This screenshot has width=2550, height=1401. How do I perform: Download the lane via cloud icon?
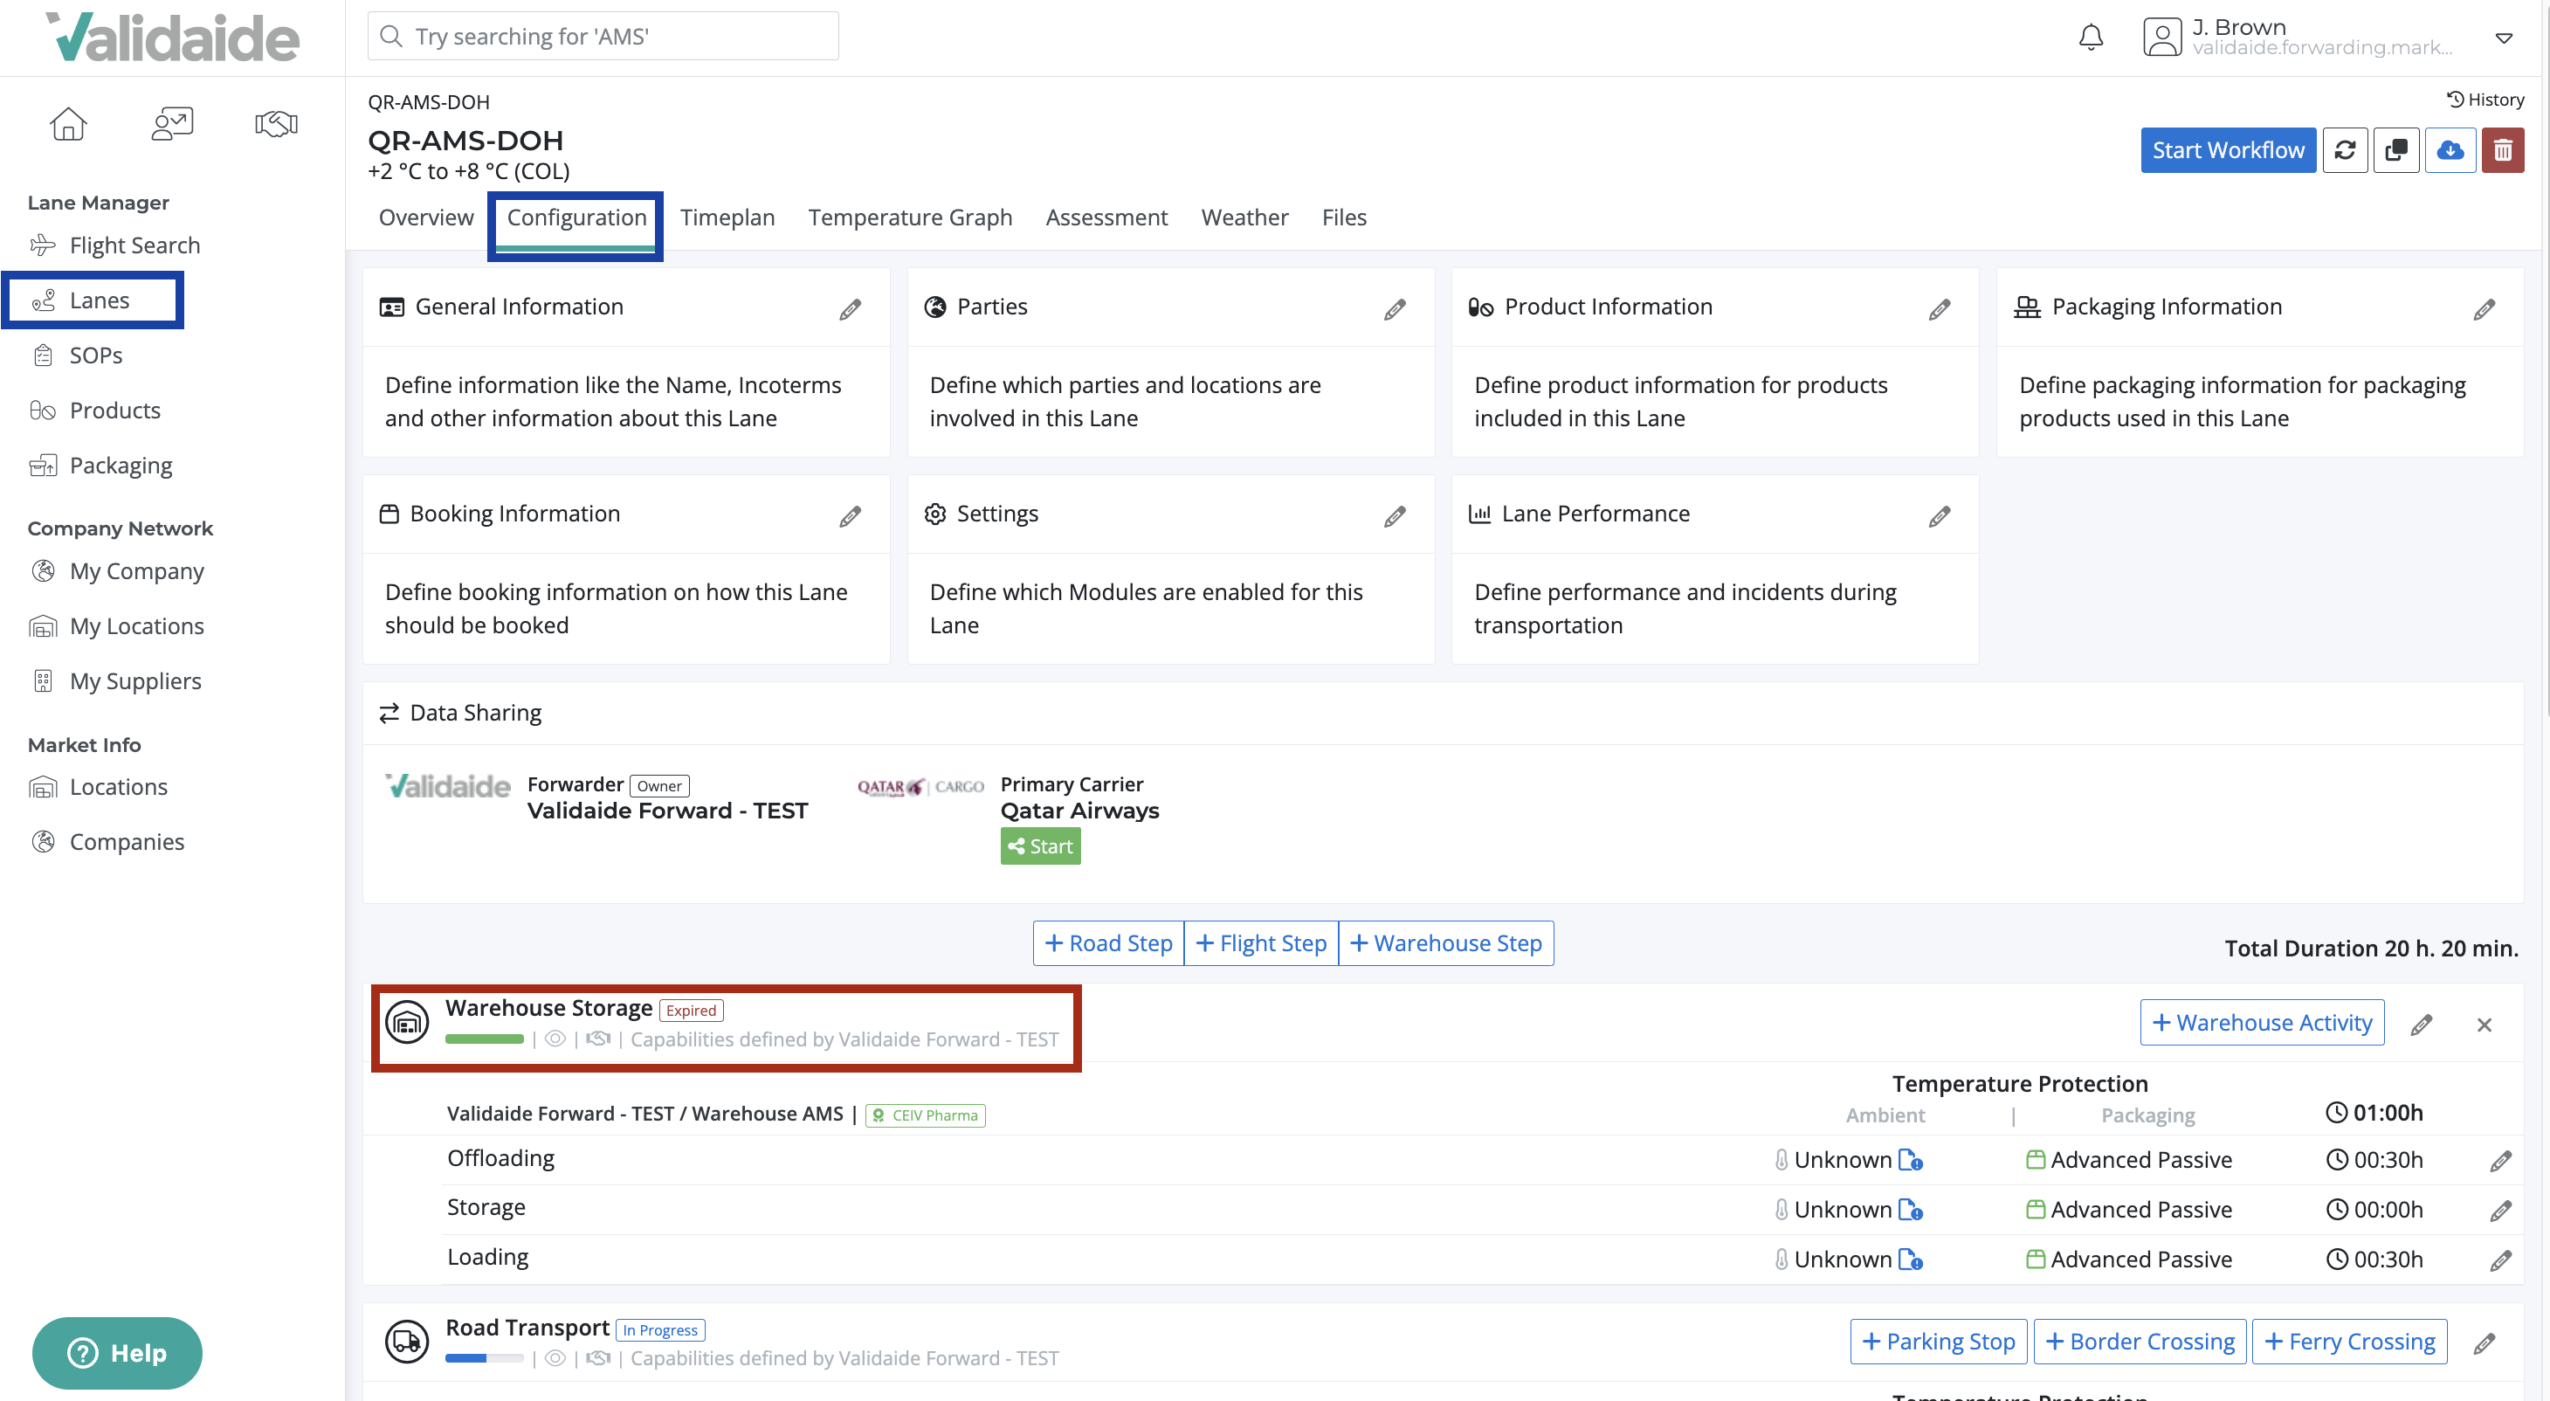2451,149
